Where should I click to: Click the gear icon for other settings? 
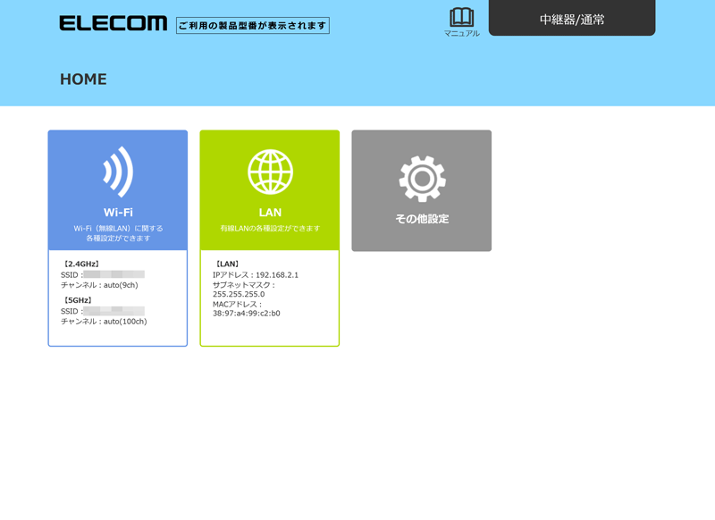(x=422, y=178)
